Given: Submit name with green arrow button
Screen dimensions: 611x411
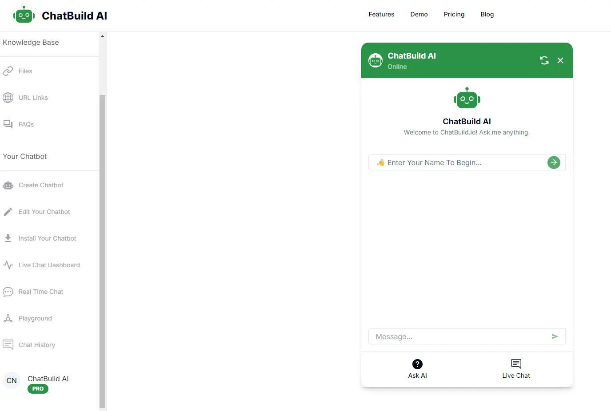Looking at the screenshot, I should tap(554, 162).
